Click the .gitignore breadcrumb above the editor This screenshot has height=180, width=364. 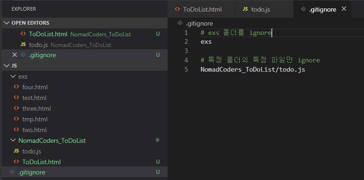pos(199,24)
